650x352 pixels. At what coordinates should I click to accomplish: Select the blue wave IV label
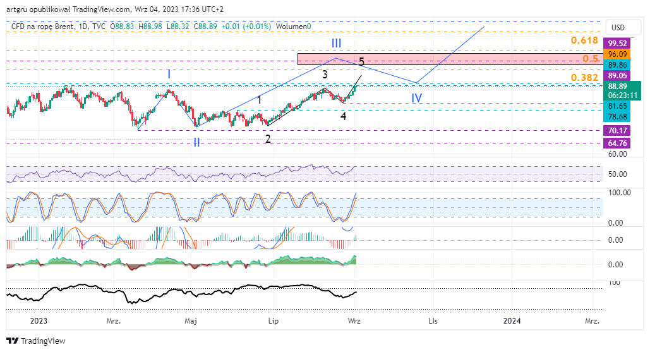417,98
